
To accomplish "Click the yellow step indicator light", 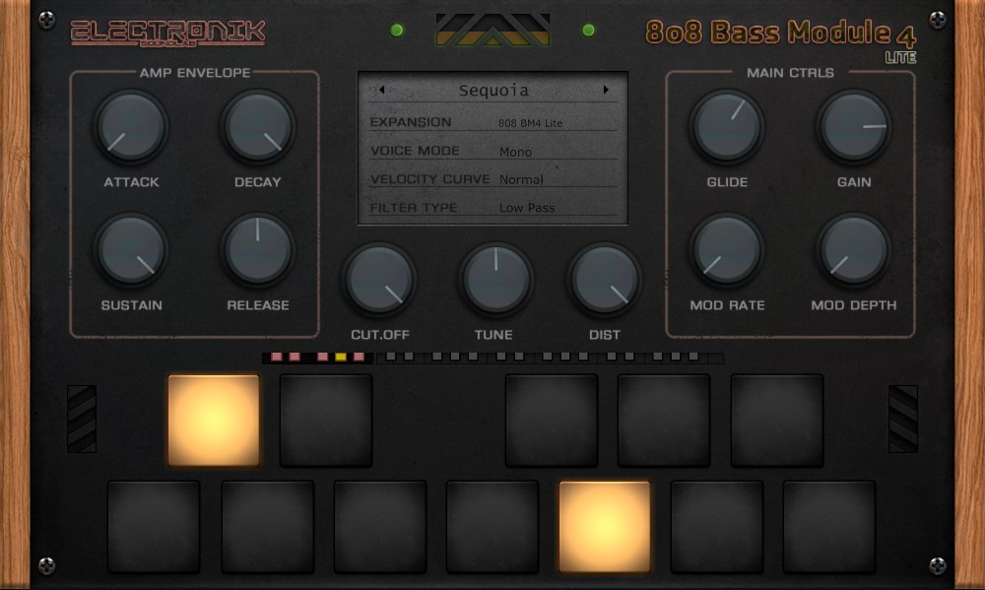I will click(340, 357).
